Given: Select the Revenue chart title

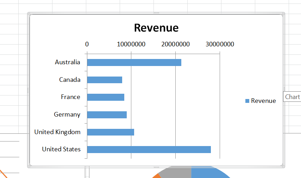Looking at the screenshot, I should 156,28.
